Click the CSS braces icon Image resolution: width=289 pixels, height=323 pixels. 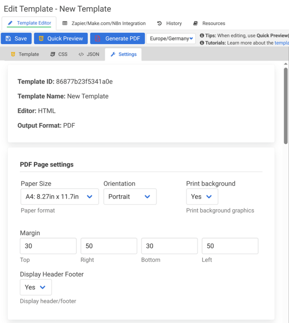tap(52, 54)
